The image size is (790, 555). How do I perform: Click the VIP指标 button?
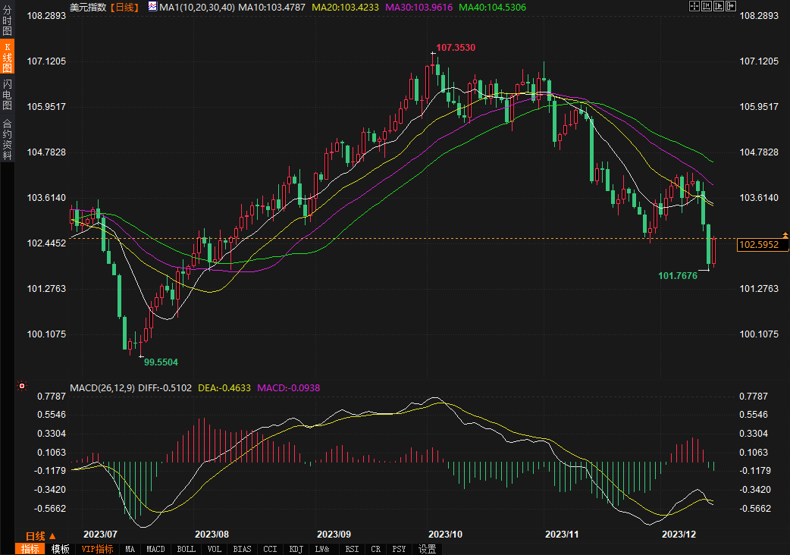tap(97, 549)
